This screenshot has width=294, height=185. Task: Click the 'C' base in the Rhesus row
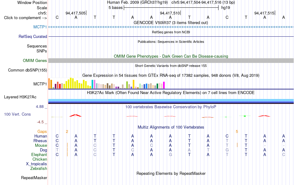click(x=57, y=141)
